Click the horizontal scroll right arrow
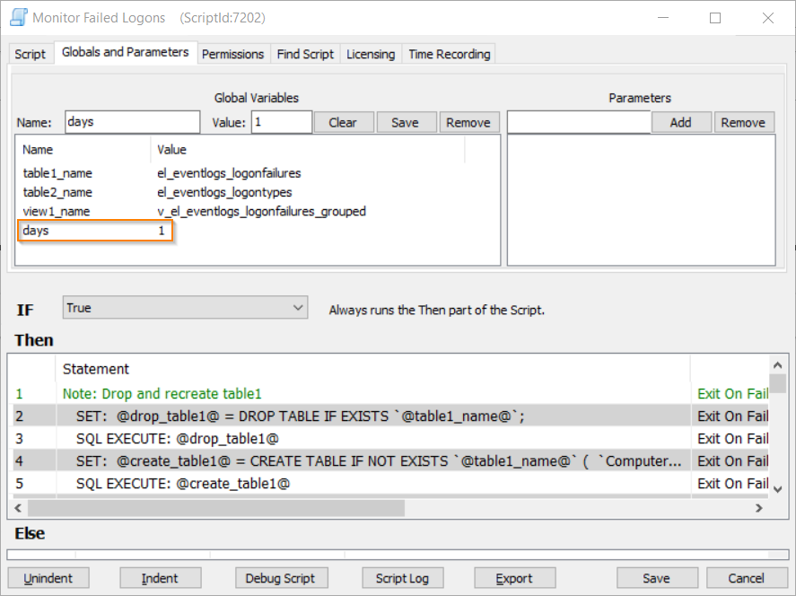The height and width of the screenshot is (596, 796). click(x=759, y=508)
